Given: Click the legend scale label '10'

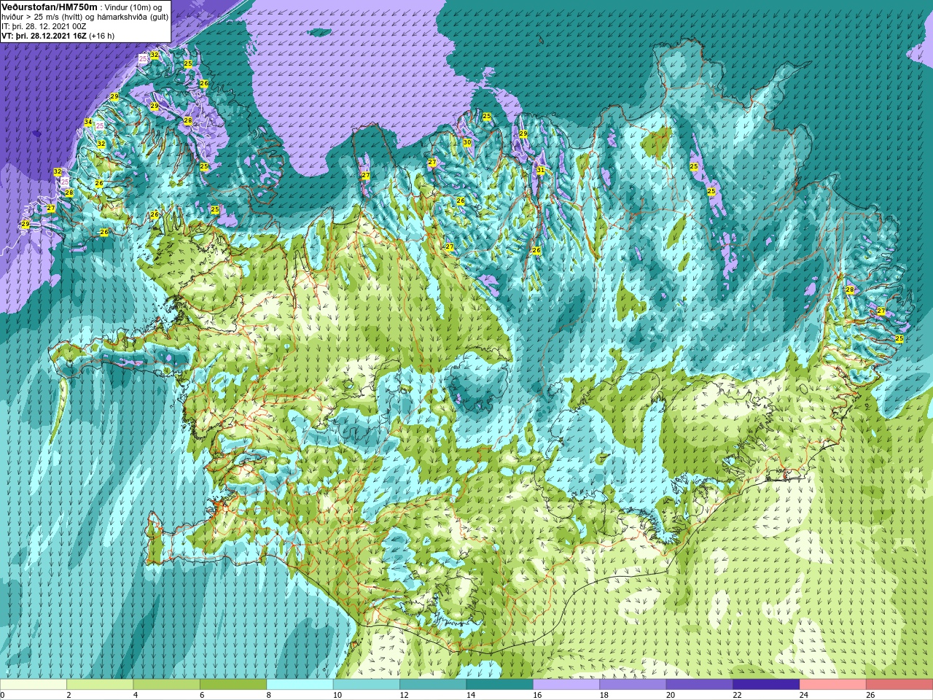Looking at the screenshot, I should pyautogui.click(x=337, y=696).
